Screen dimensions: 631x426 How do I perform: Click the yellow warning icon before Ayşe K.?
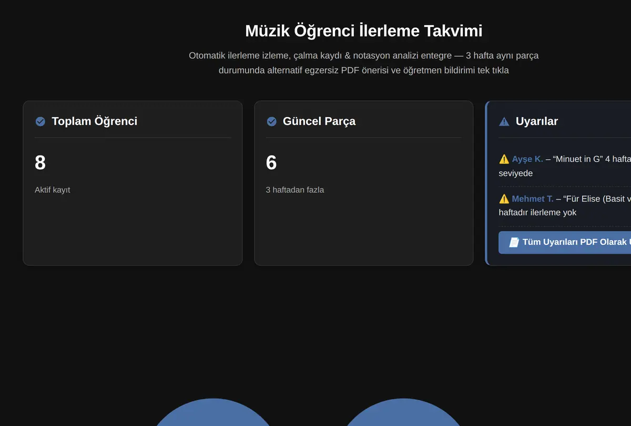pyautogui.click(x=504, y=159)
